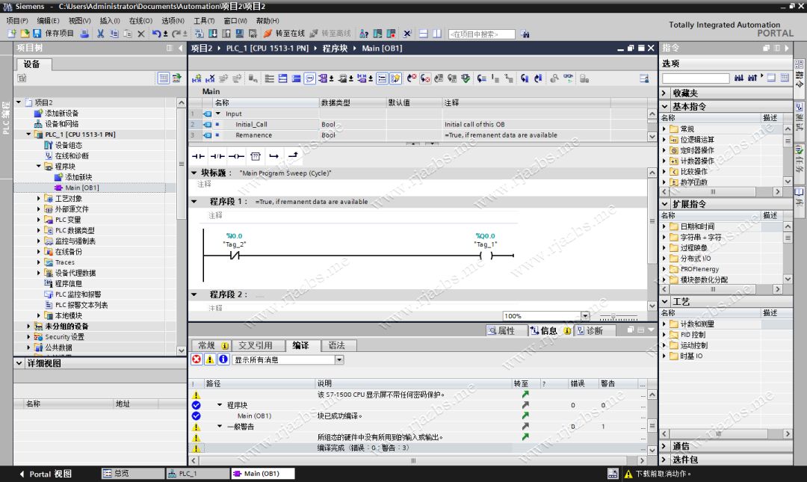Insert a normally open contact into the network
807x482 pixels.
pos(197,155)
